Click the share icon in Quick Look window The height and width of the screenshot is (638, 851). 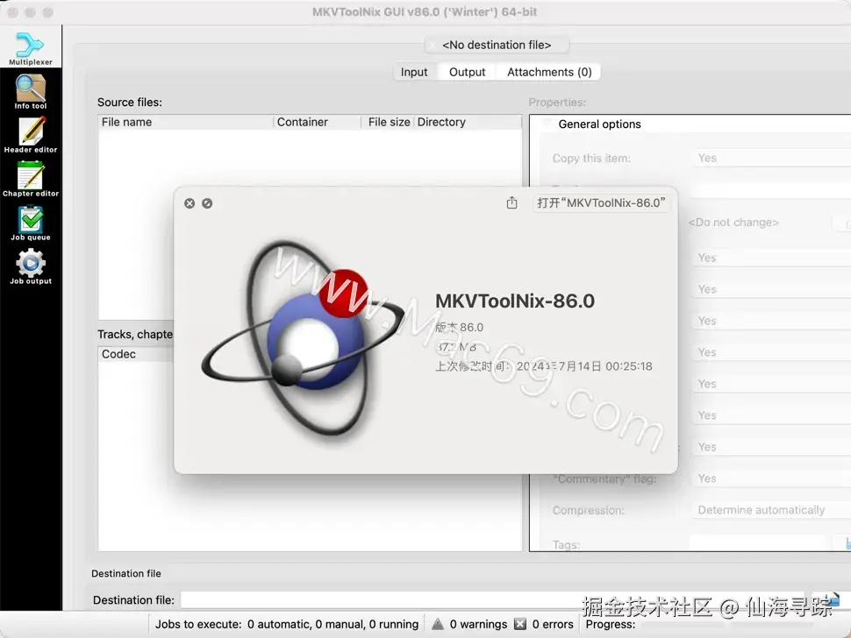tap(511, 202)
